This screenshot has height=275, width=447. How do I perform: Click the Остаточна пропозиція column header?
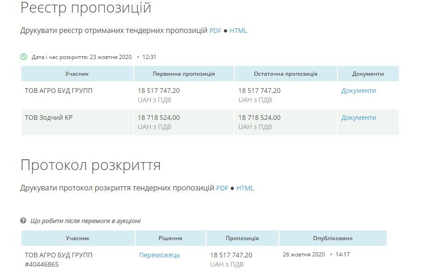coord(285,73)
